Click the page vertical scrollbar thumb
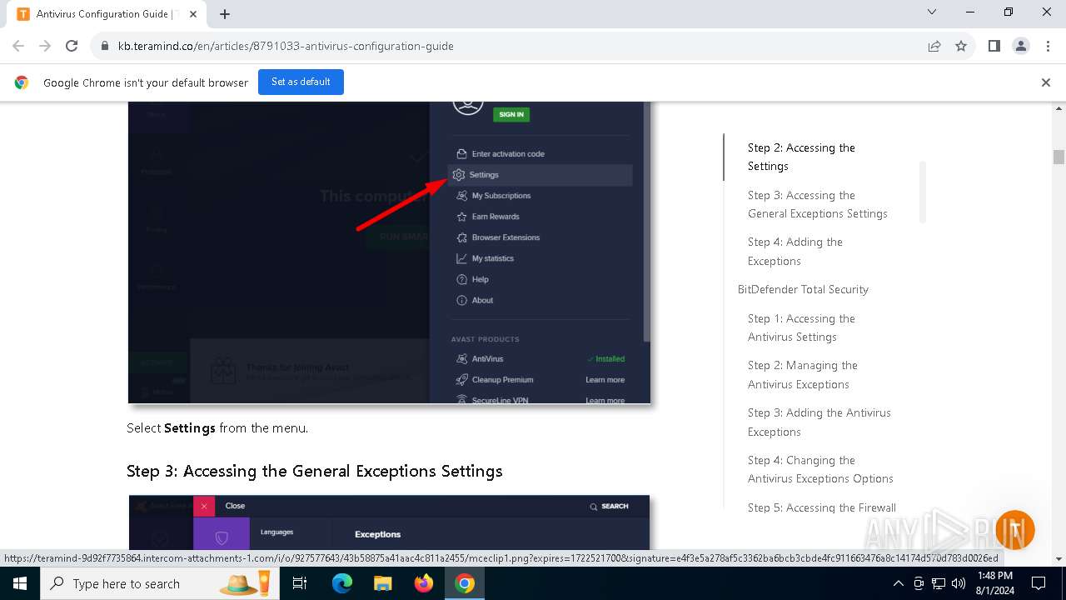This screenshot has width=1066, height=600. coord(1059,157)
